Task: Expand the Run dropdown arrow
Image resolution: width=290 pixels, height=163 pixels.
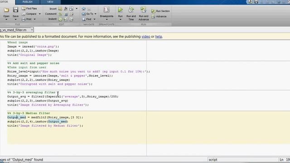Action: 121,19
